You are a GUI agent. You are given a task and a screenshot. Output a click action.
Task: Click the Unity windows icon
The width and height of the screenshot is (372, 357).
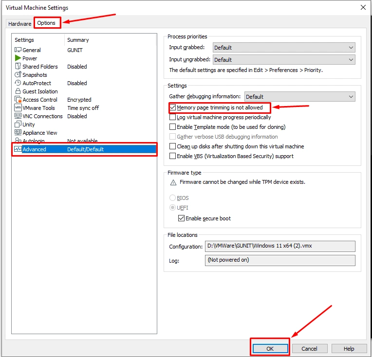[18, 125]
